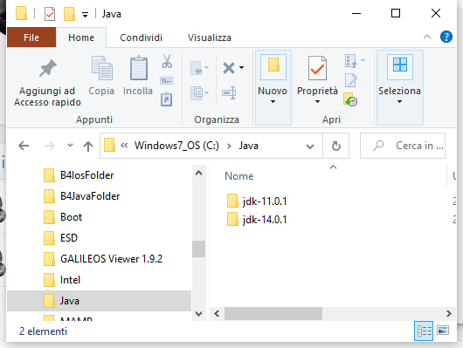This screenshot has width=463, height=348.
Task: Click the delete X icon
Action: pyautogui.click(x=229, y=68)
